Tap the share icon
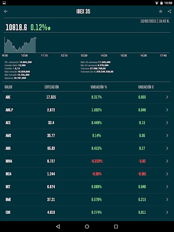The image size is (174, 232). point(169,11)
